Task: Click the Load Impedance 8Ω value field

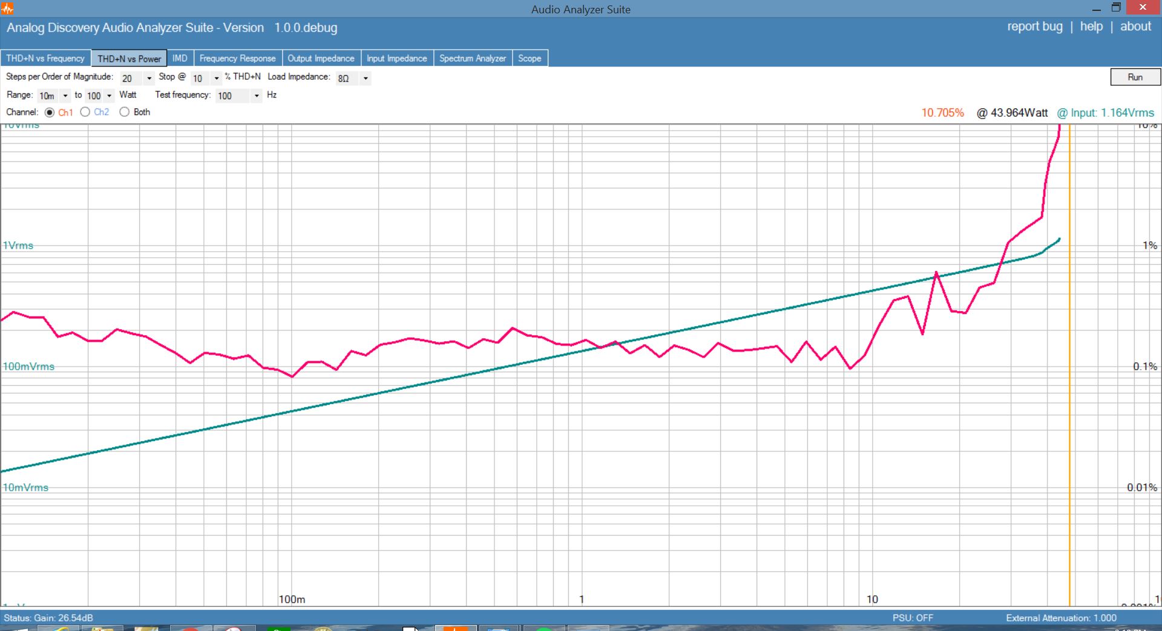Action: pos(347,78)
